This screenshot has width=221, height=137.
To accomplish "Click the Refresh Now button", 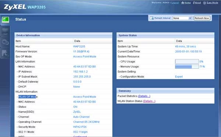I will tap(202, 18).
